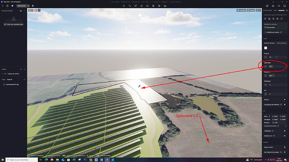Screen dimensions: 289x162
Task: Open the Modèle de matériau Personnalisé dropdown
Action: pos(275,28)
